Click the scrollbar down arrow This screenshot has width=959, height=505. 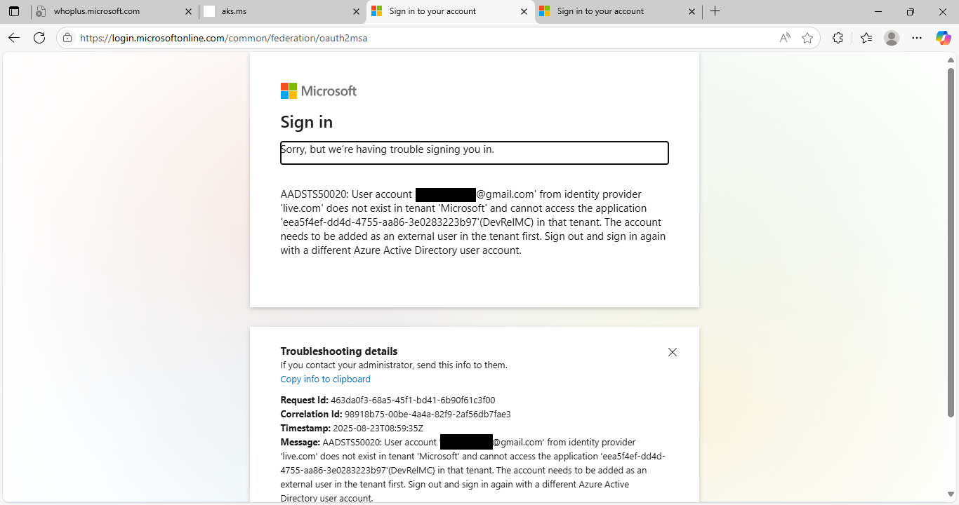[951, 494]
